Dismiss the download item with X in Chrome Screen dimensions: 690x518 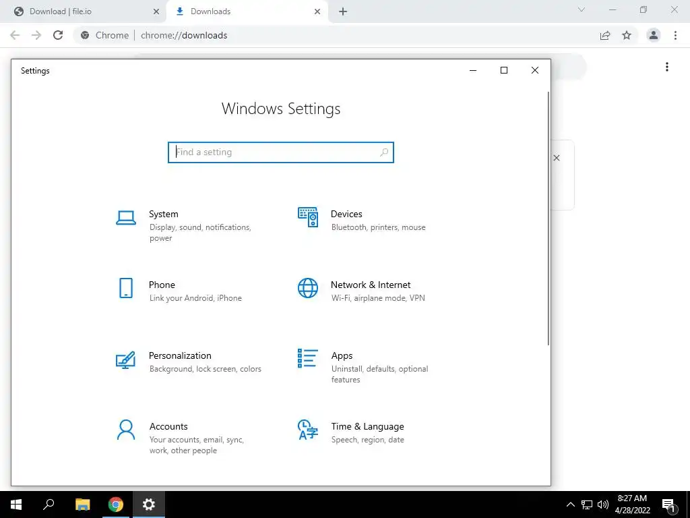tap(557, 158)
